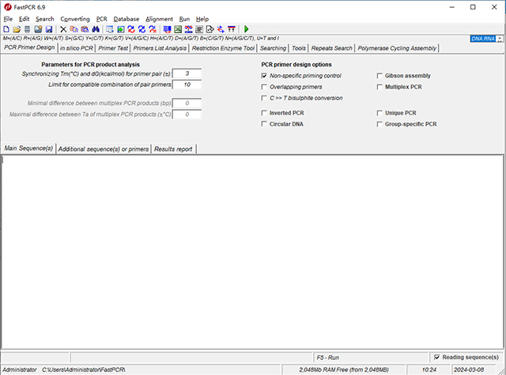Open the File menu
This screenshot has width=506, height=375.
[8, 19]
